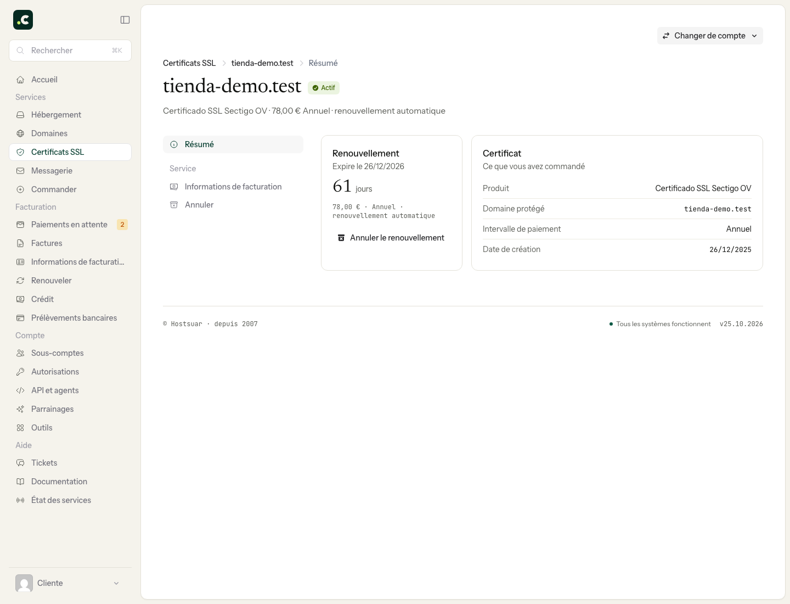Screen dimensions: 790x604
Task: Click the Hostsuar logo icon
Action: (23, 20)
